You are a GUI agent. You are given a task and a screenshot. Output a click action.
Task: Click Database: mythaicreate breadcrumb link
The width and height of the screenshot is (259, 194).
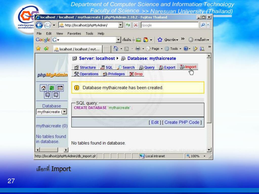[x=152, y=58]
